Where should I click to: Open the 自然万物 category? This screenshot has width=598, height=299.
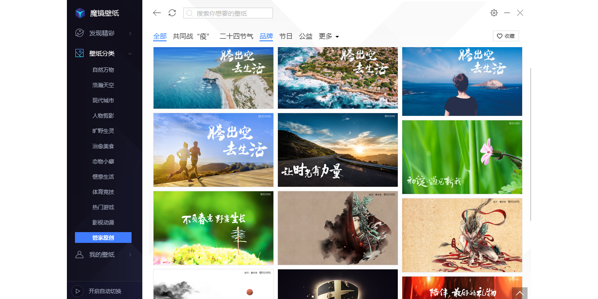tap(103, 70)
